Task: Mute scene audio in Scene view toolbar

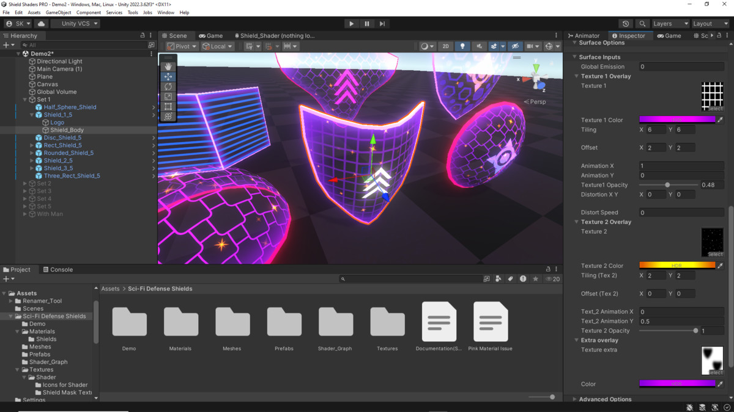Action: pyautogui.click(x=480, y=46)
